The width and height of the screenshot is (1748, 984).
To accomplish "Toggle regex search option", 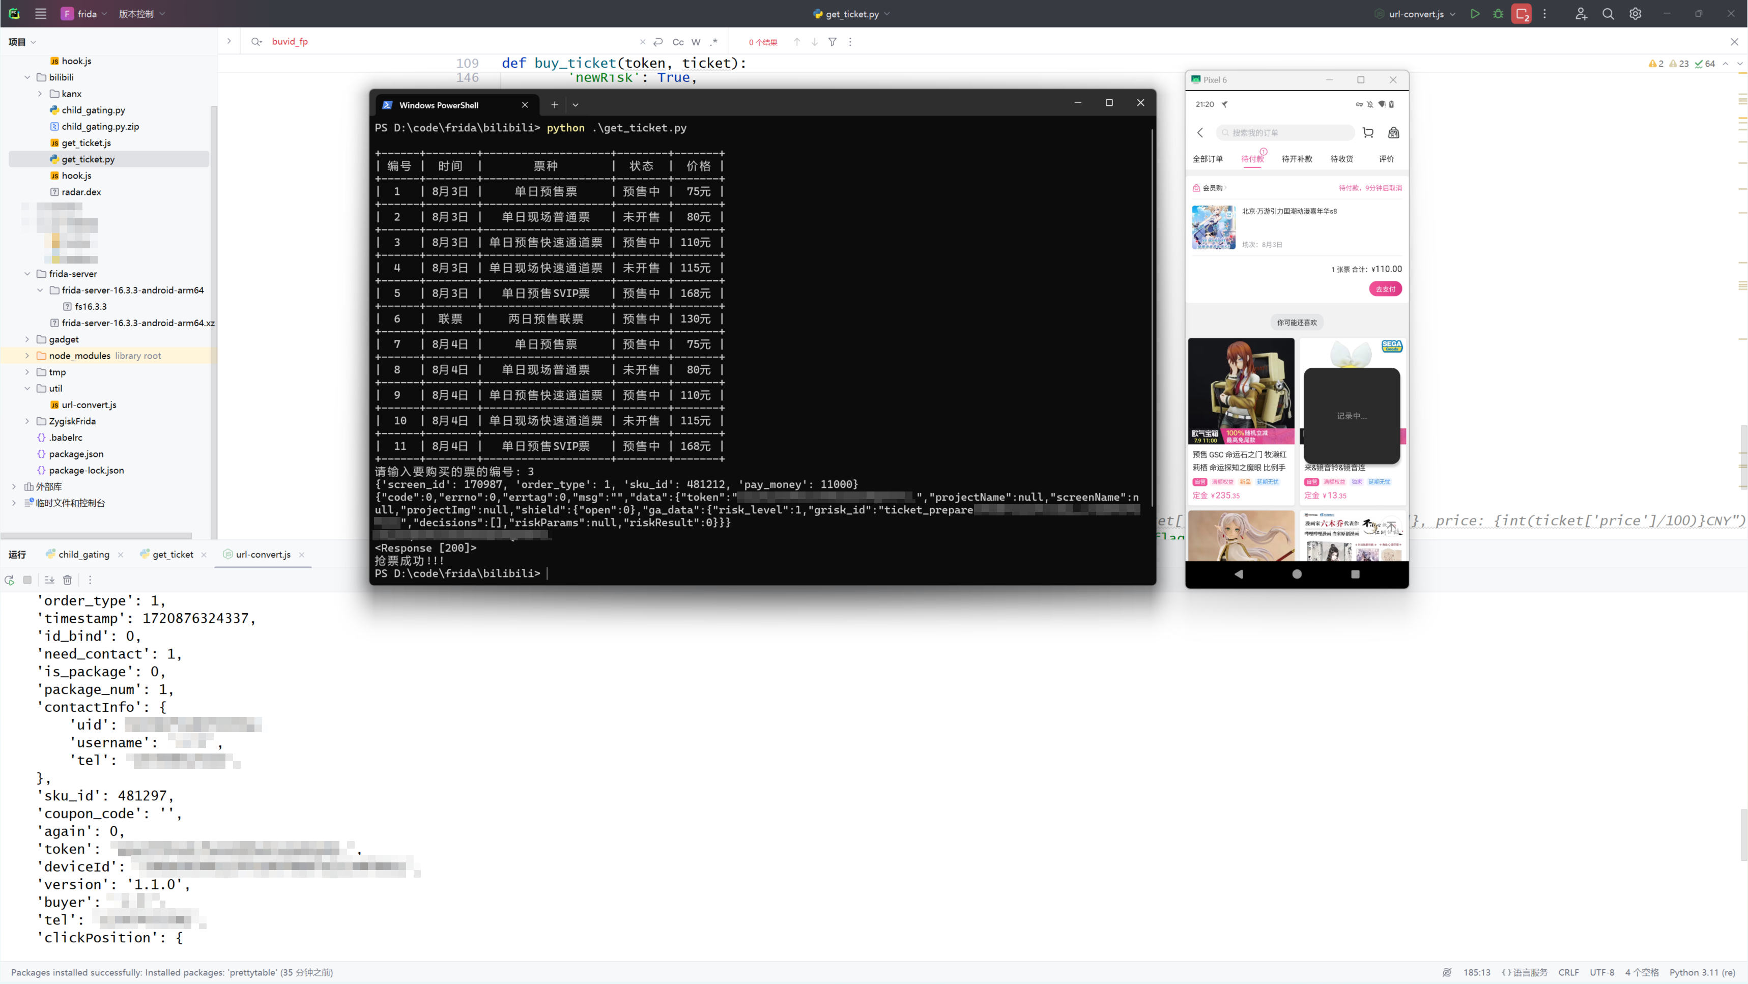I will [714, 42].
